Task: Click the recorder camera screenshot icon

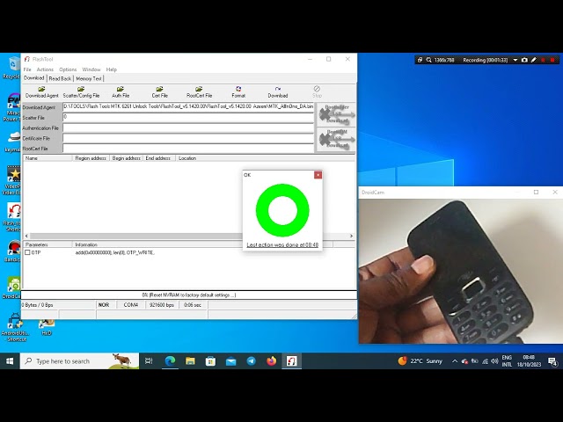Action: 524,60
